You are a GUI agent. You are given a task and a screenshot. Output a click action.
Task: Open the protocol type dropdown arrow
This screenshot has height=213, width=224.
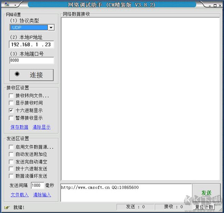click(51, 28)
